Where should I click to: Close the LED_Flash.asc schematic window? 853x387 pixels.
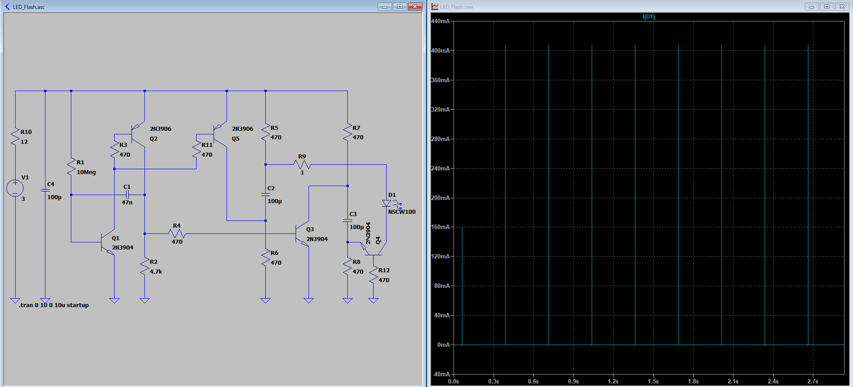[415, 7]
